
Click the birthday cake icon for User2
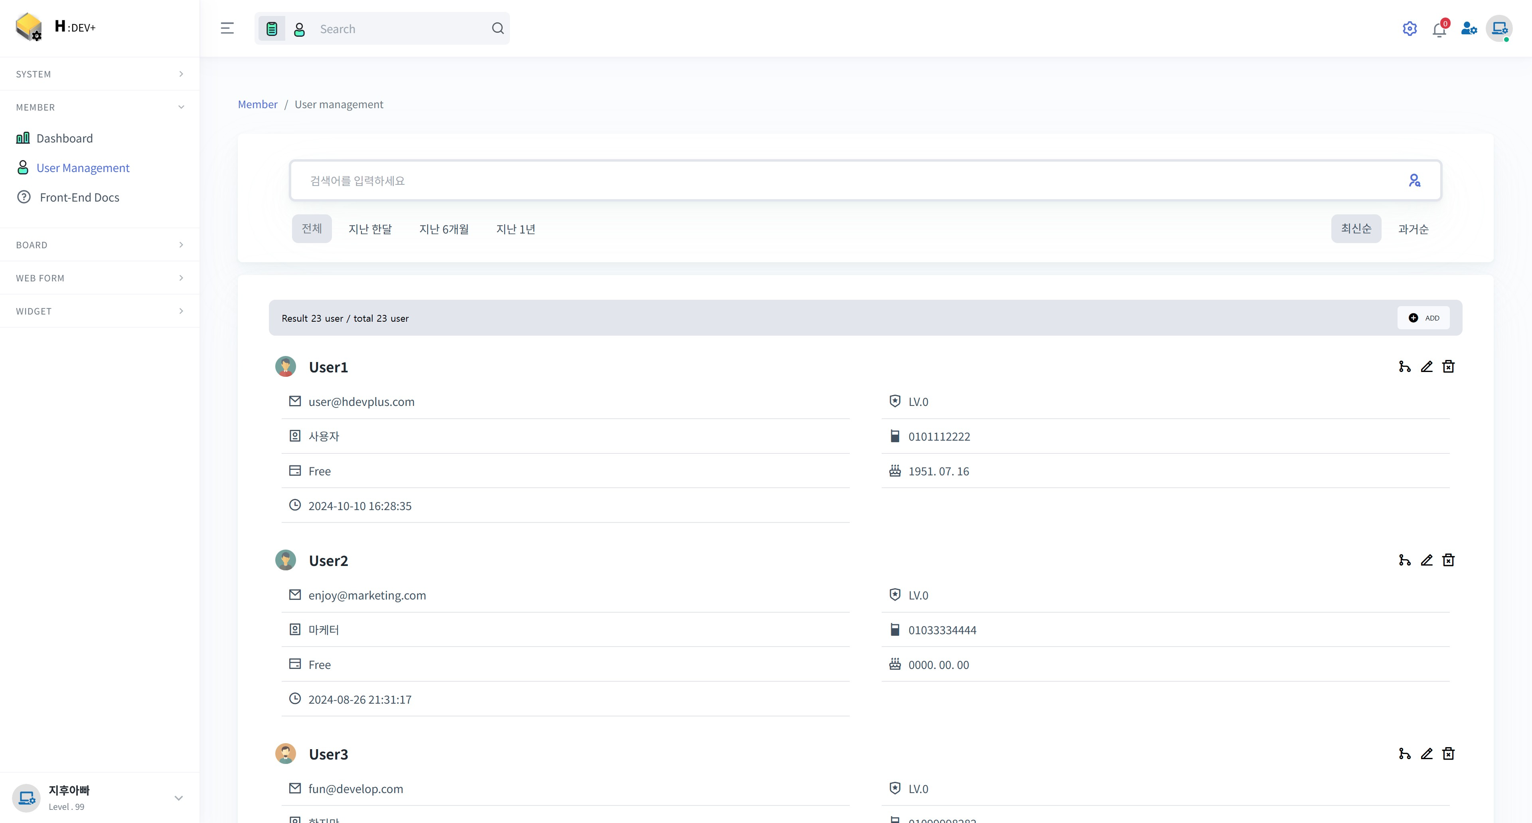[x=894, y=664]
